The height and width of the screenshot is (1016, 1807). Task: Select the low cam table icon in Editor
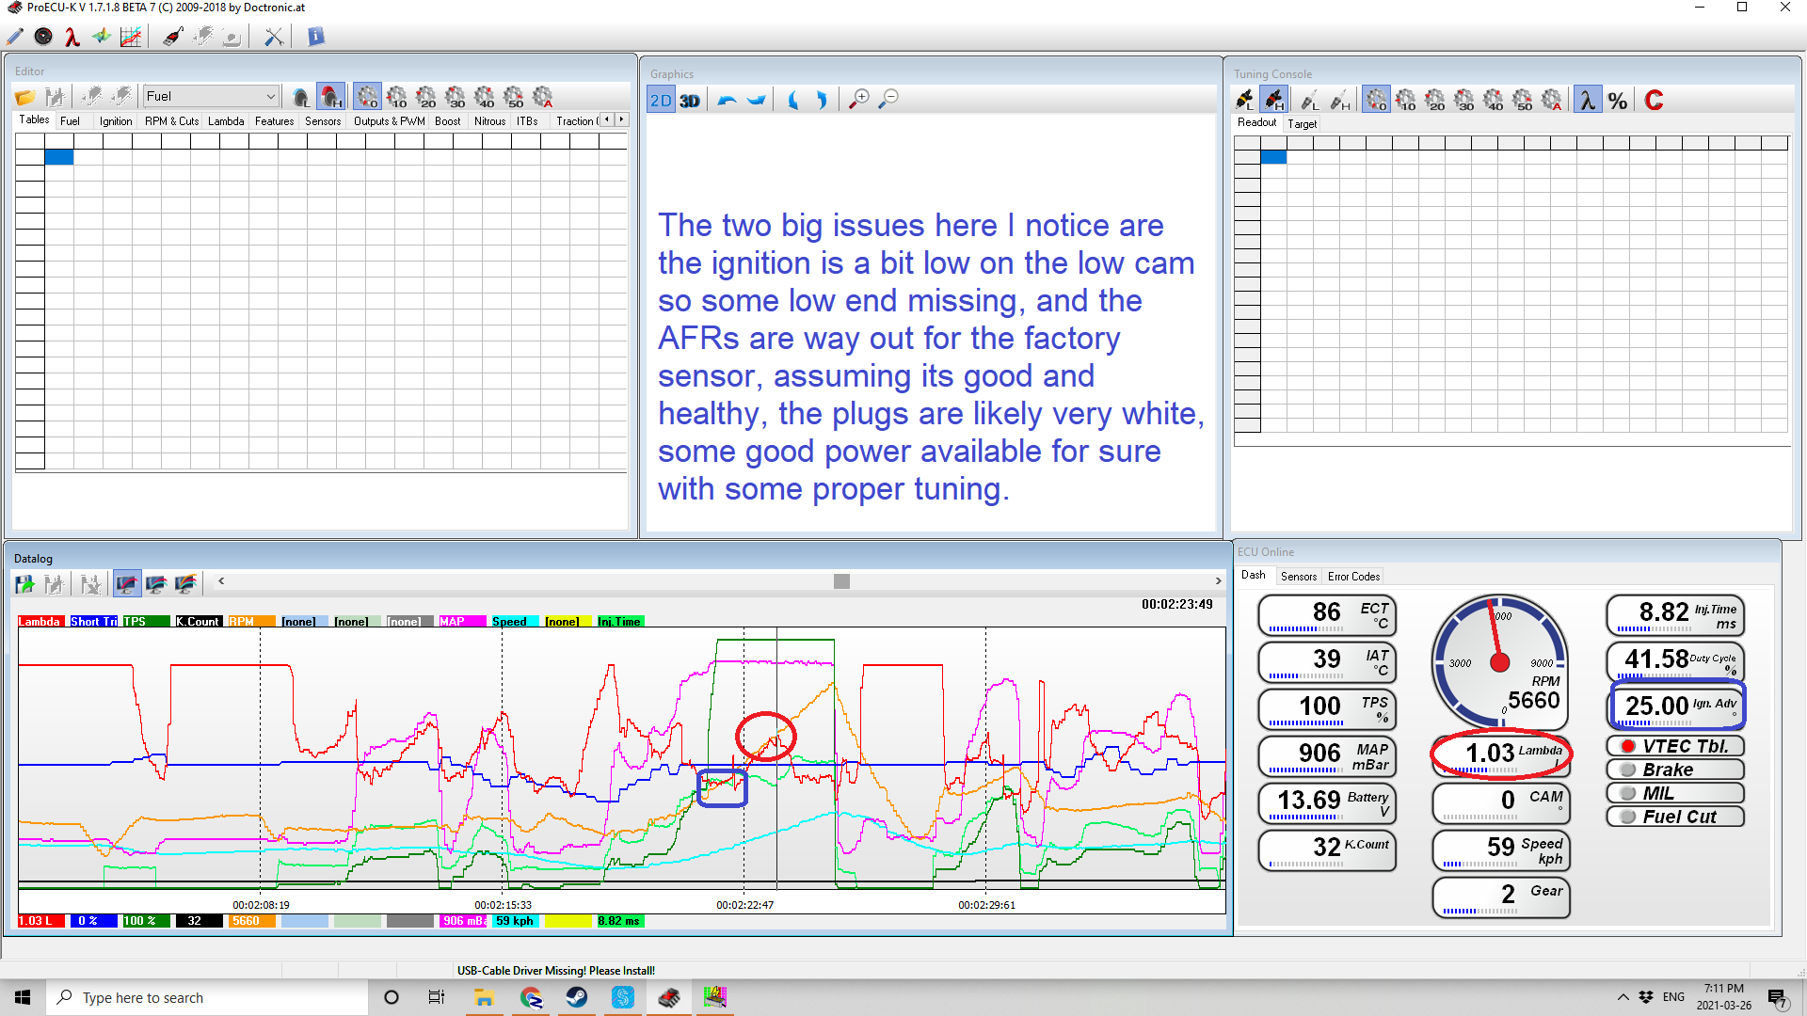tap(300, 97)
